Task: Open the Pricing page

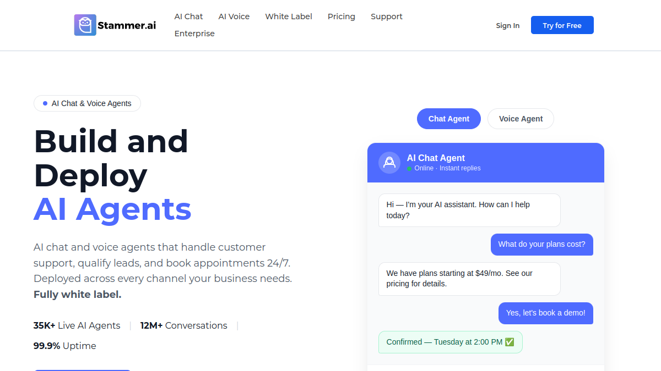Action: tap(342, 16)
